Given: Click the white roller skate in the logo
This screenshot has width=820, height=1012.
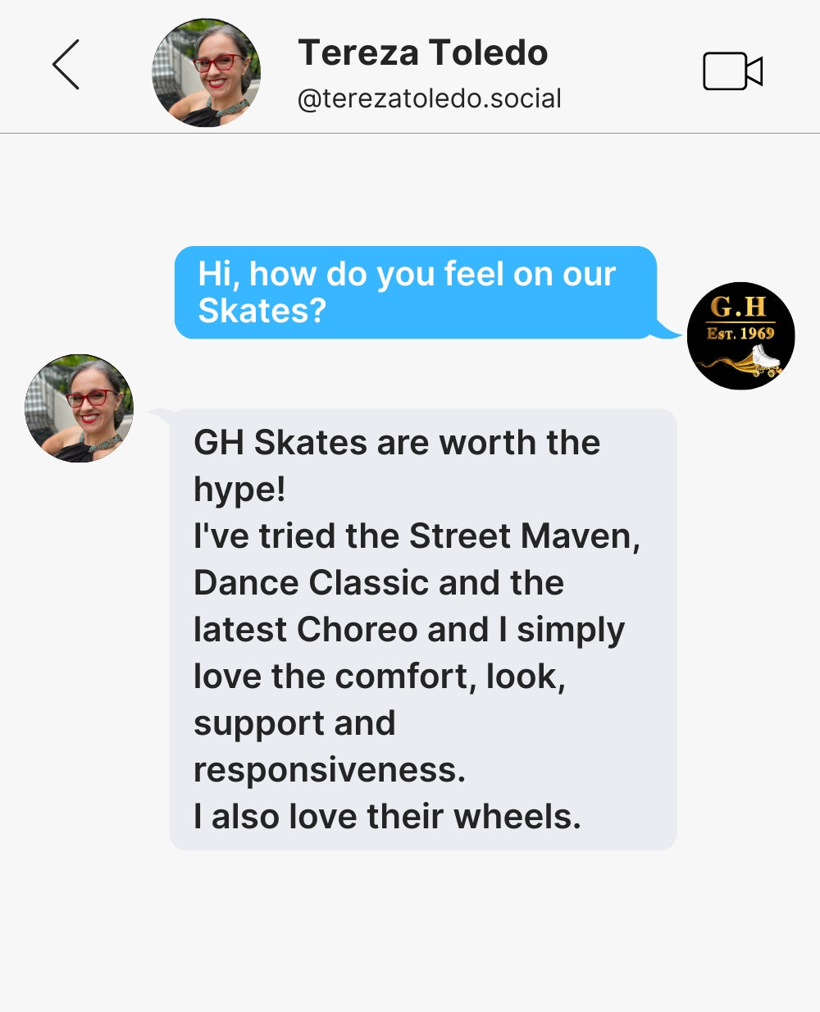Looking at the screenshot, I should (x=766, y=359).
